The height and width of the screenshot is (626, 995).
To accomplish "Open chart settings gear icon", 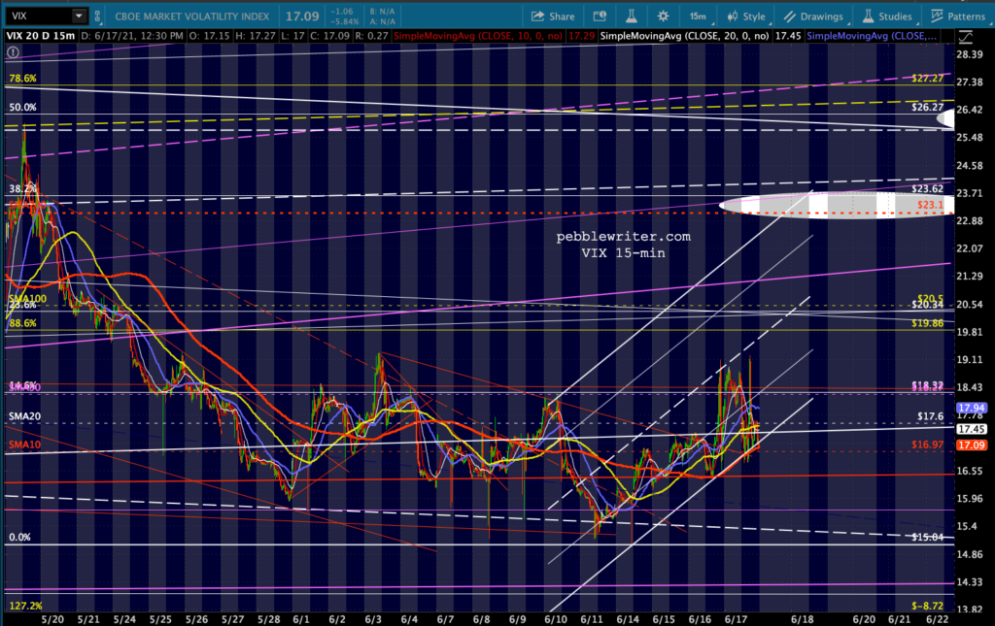I will 664,16.
